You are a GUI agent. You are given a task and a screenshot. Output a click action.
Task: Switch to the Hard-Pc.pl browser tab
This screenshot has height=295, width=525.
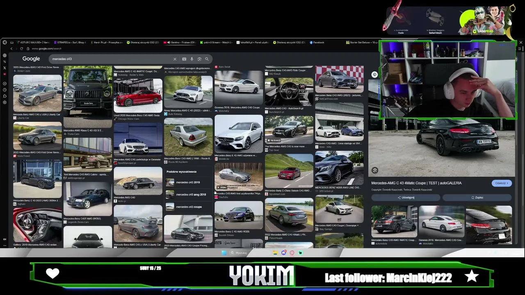pos(107,43)
